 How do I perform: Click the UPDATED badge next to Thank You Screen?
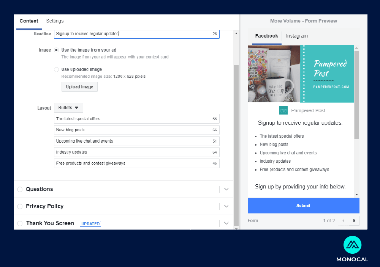[90, 224]
